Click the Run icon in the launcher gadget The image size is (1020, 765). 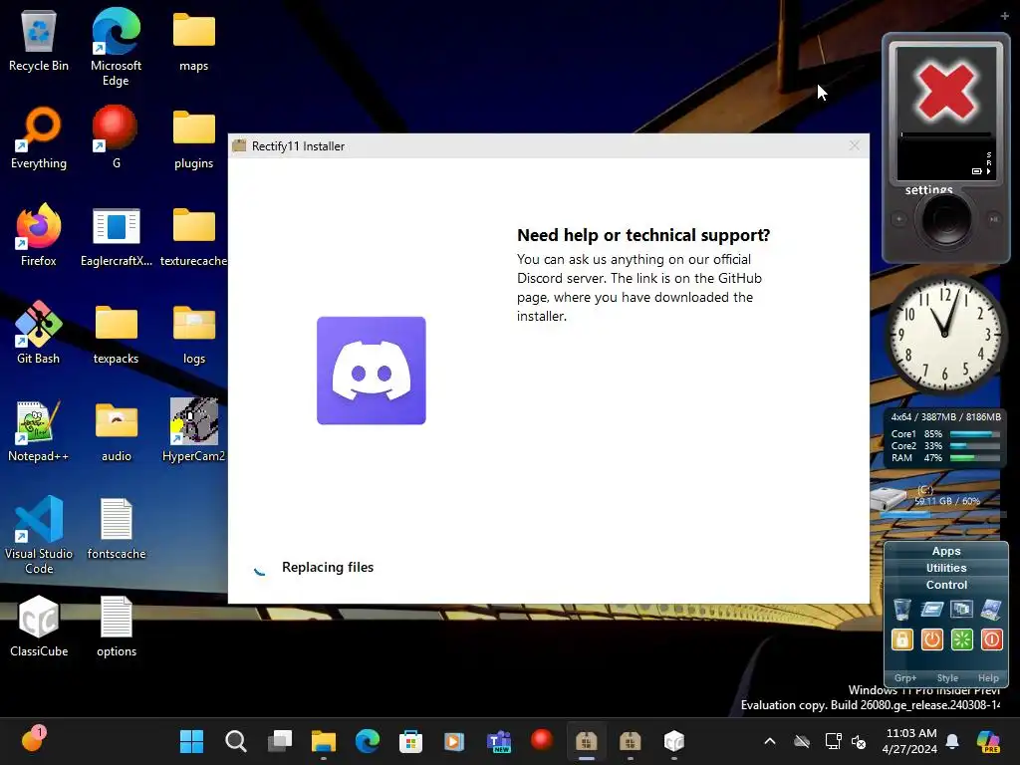click(931, 610)
